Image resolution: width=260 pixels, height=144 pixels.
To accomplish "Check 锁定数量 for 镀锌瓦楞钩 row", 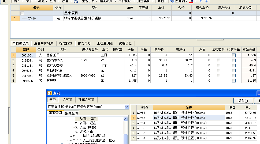I will point(234,66).
